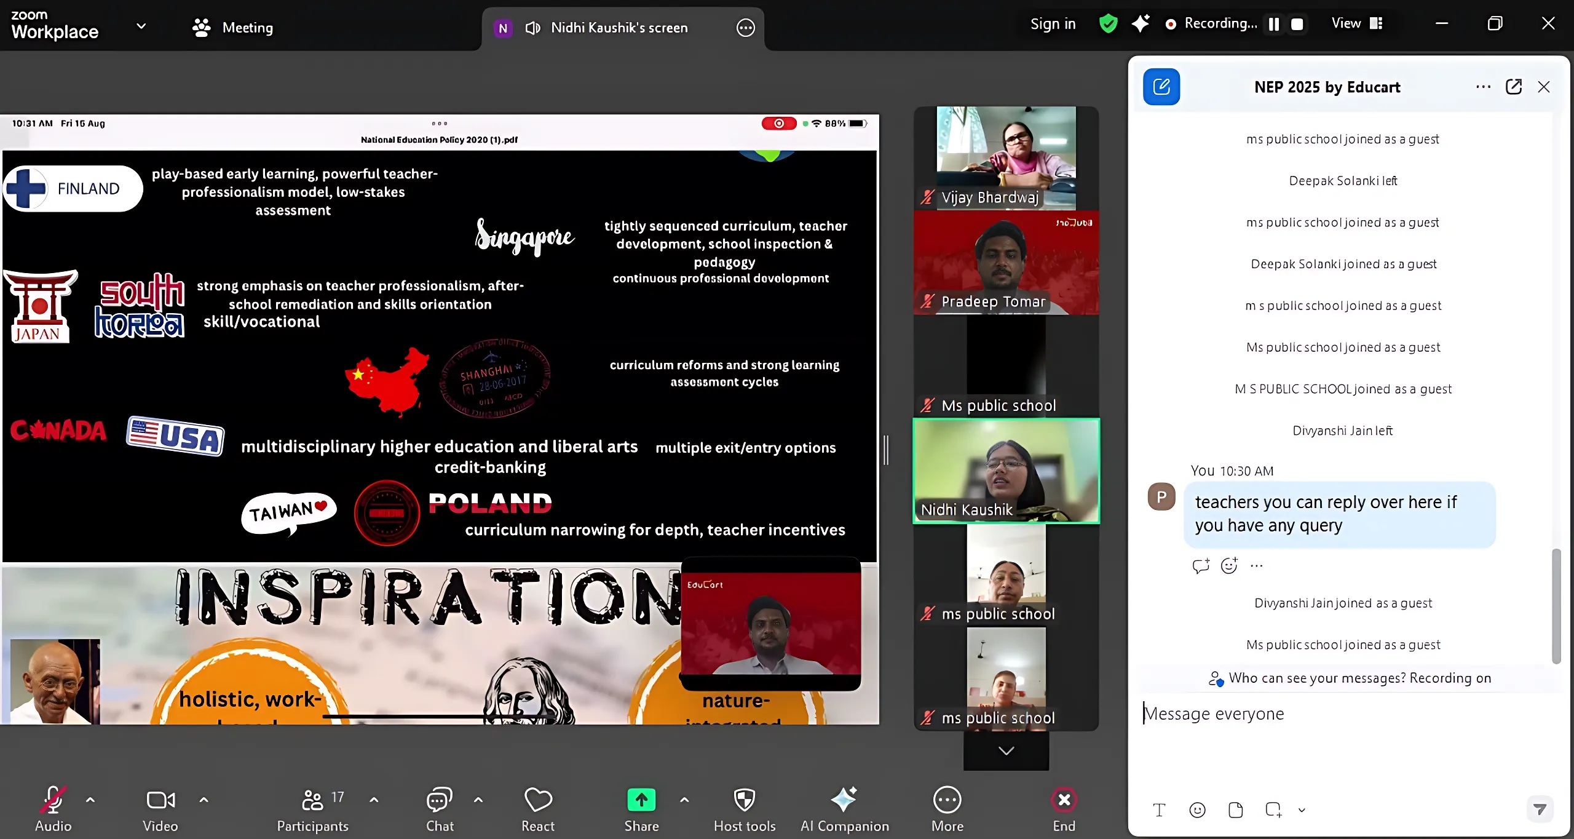Image resolution: width=1574 pixels, height=839 pixels.
Task: Expand the video options arrow
Action: pyautogui.click(x=204, y=800)
